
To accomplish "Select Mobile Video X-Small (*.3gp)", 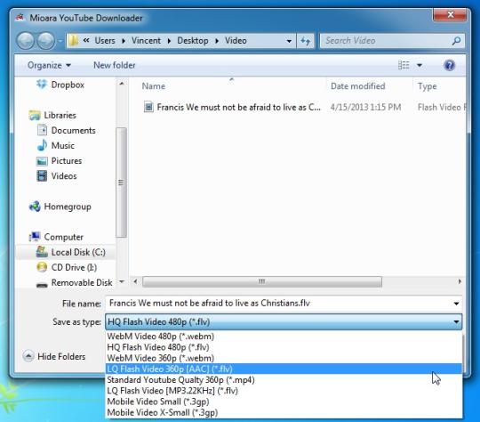I will (284, 412).
